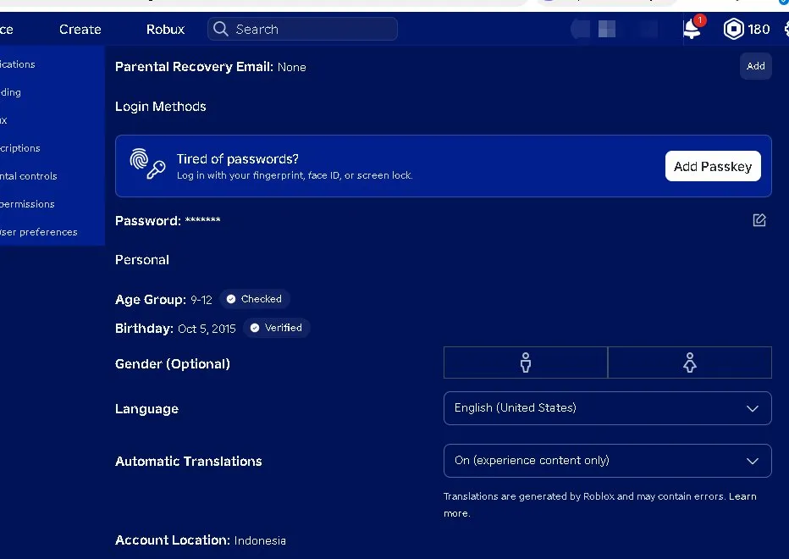Click the Robux balance hexagon icon
The height and width of the screenshot is (559, 789).
point(733,29)
